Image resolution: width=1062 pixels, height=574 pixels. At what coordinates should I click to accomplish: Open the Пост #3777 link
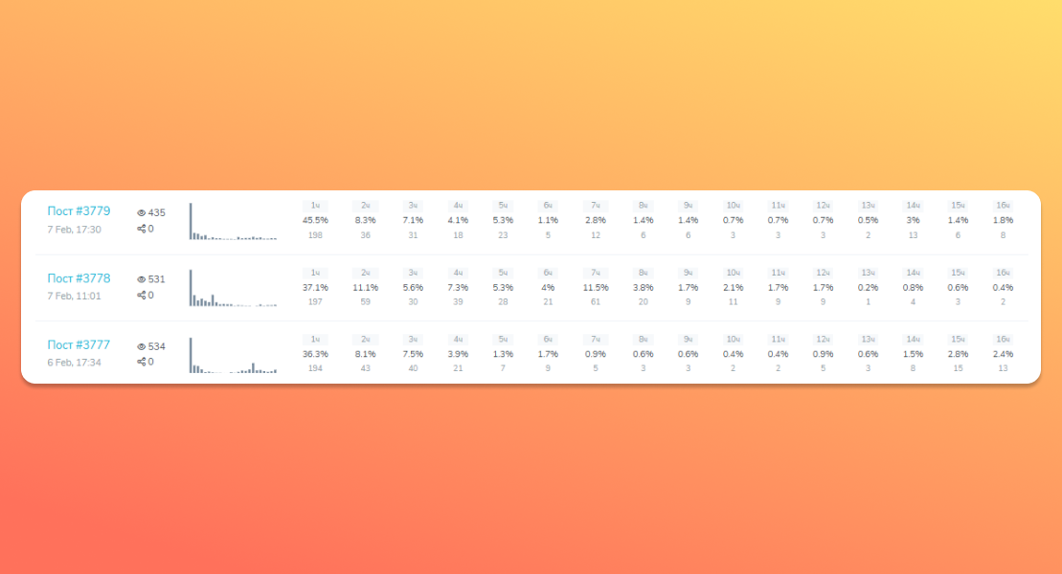coord(79,344)
